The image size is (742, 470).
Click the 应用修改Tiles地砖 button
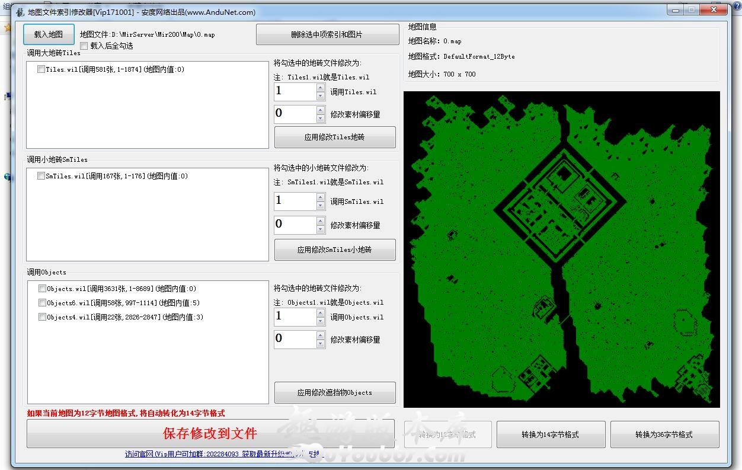tap(335, 137)
